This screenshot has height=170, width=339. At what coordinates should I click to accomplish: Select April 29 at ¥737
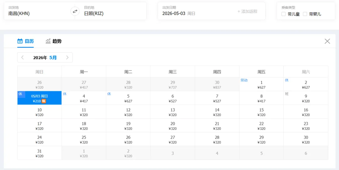[173, 84]
